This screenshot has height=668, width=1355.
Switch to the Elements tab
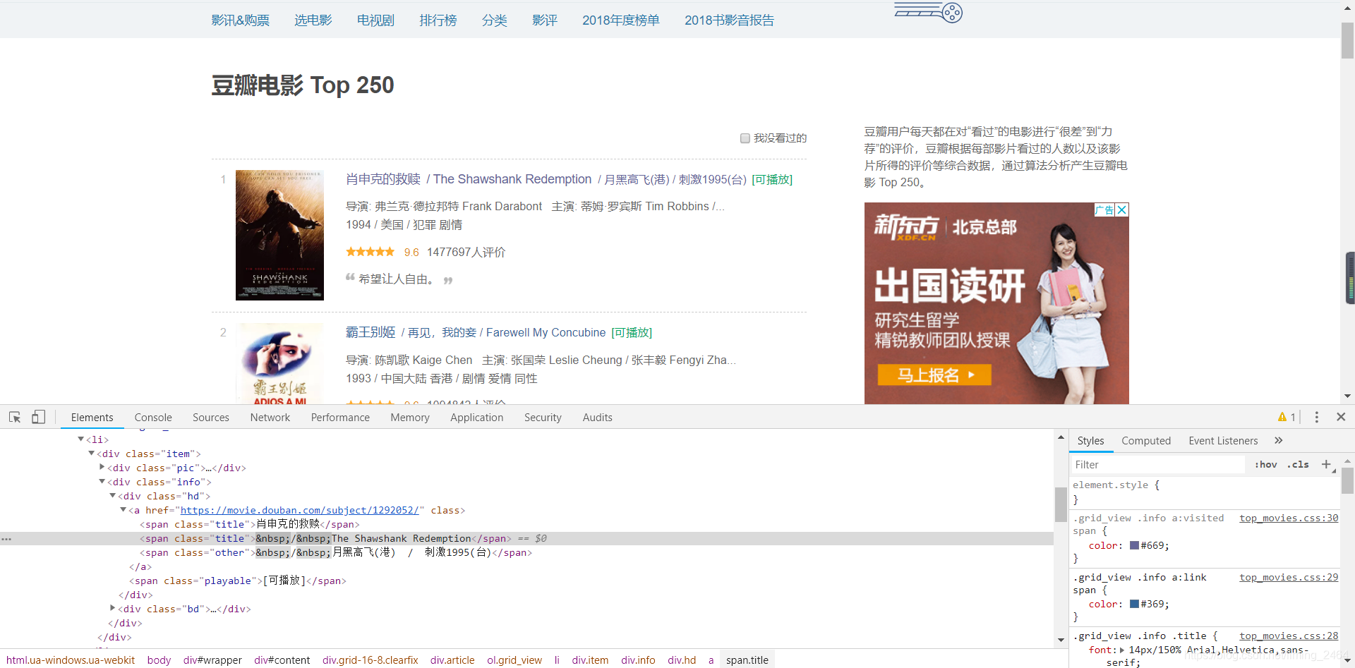tap(92, 417)
